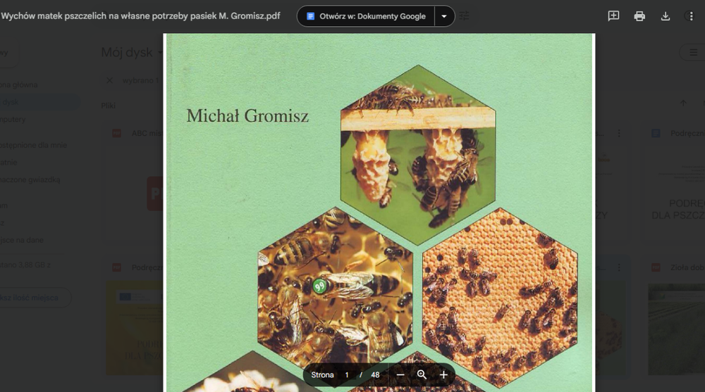Add a comment to the PDF
Screen dimensions: 705x392
point(613,16)
